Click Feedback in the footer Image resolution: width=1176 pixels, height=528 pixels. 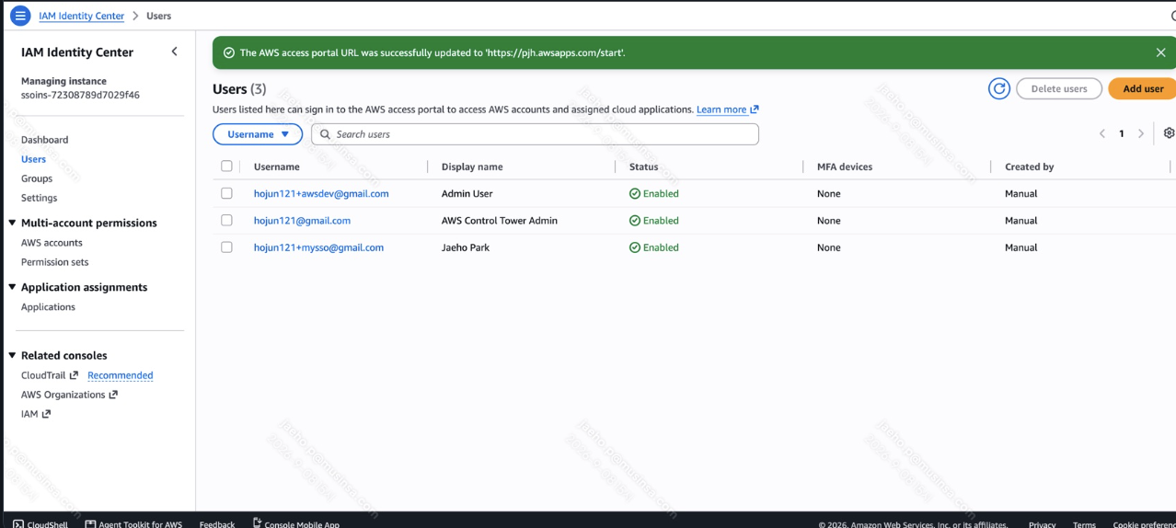point(217,524)
